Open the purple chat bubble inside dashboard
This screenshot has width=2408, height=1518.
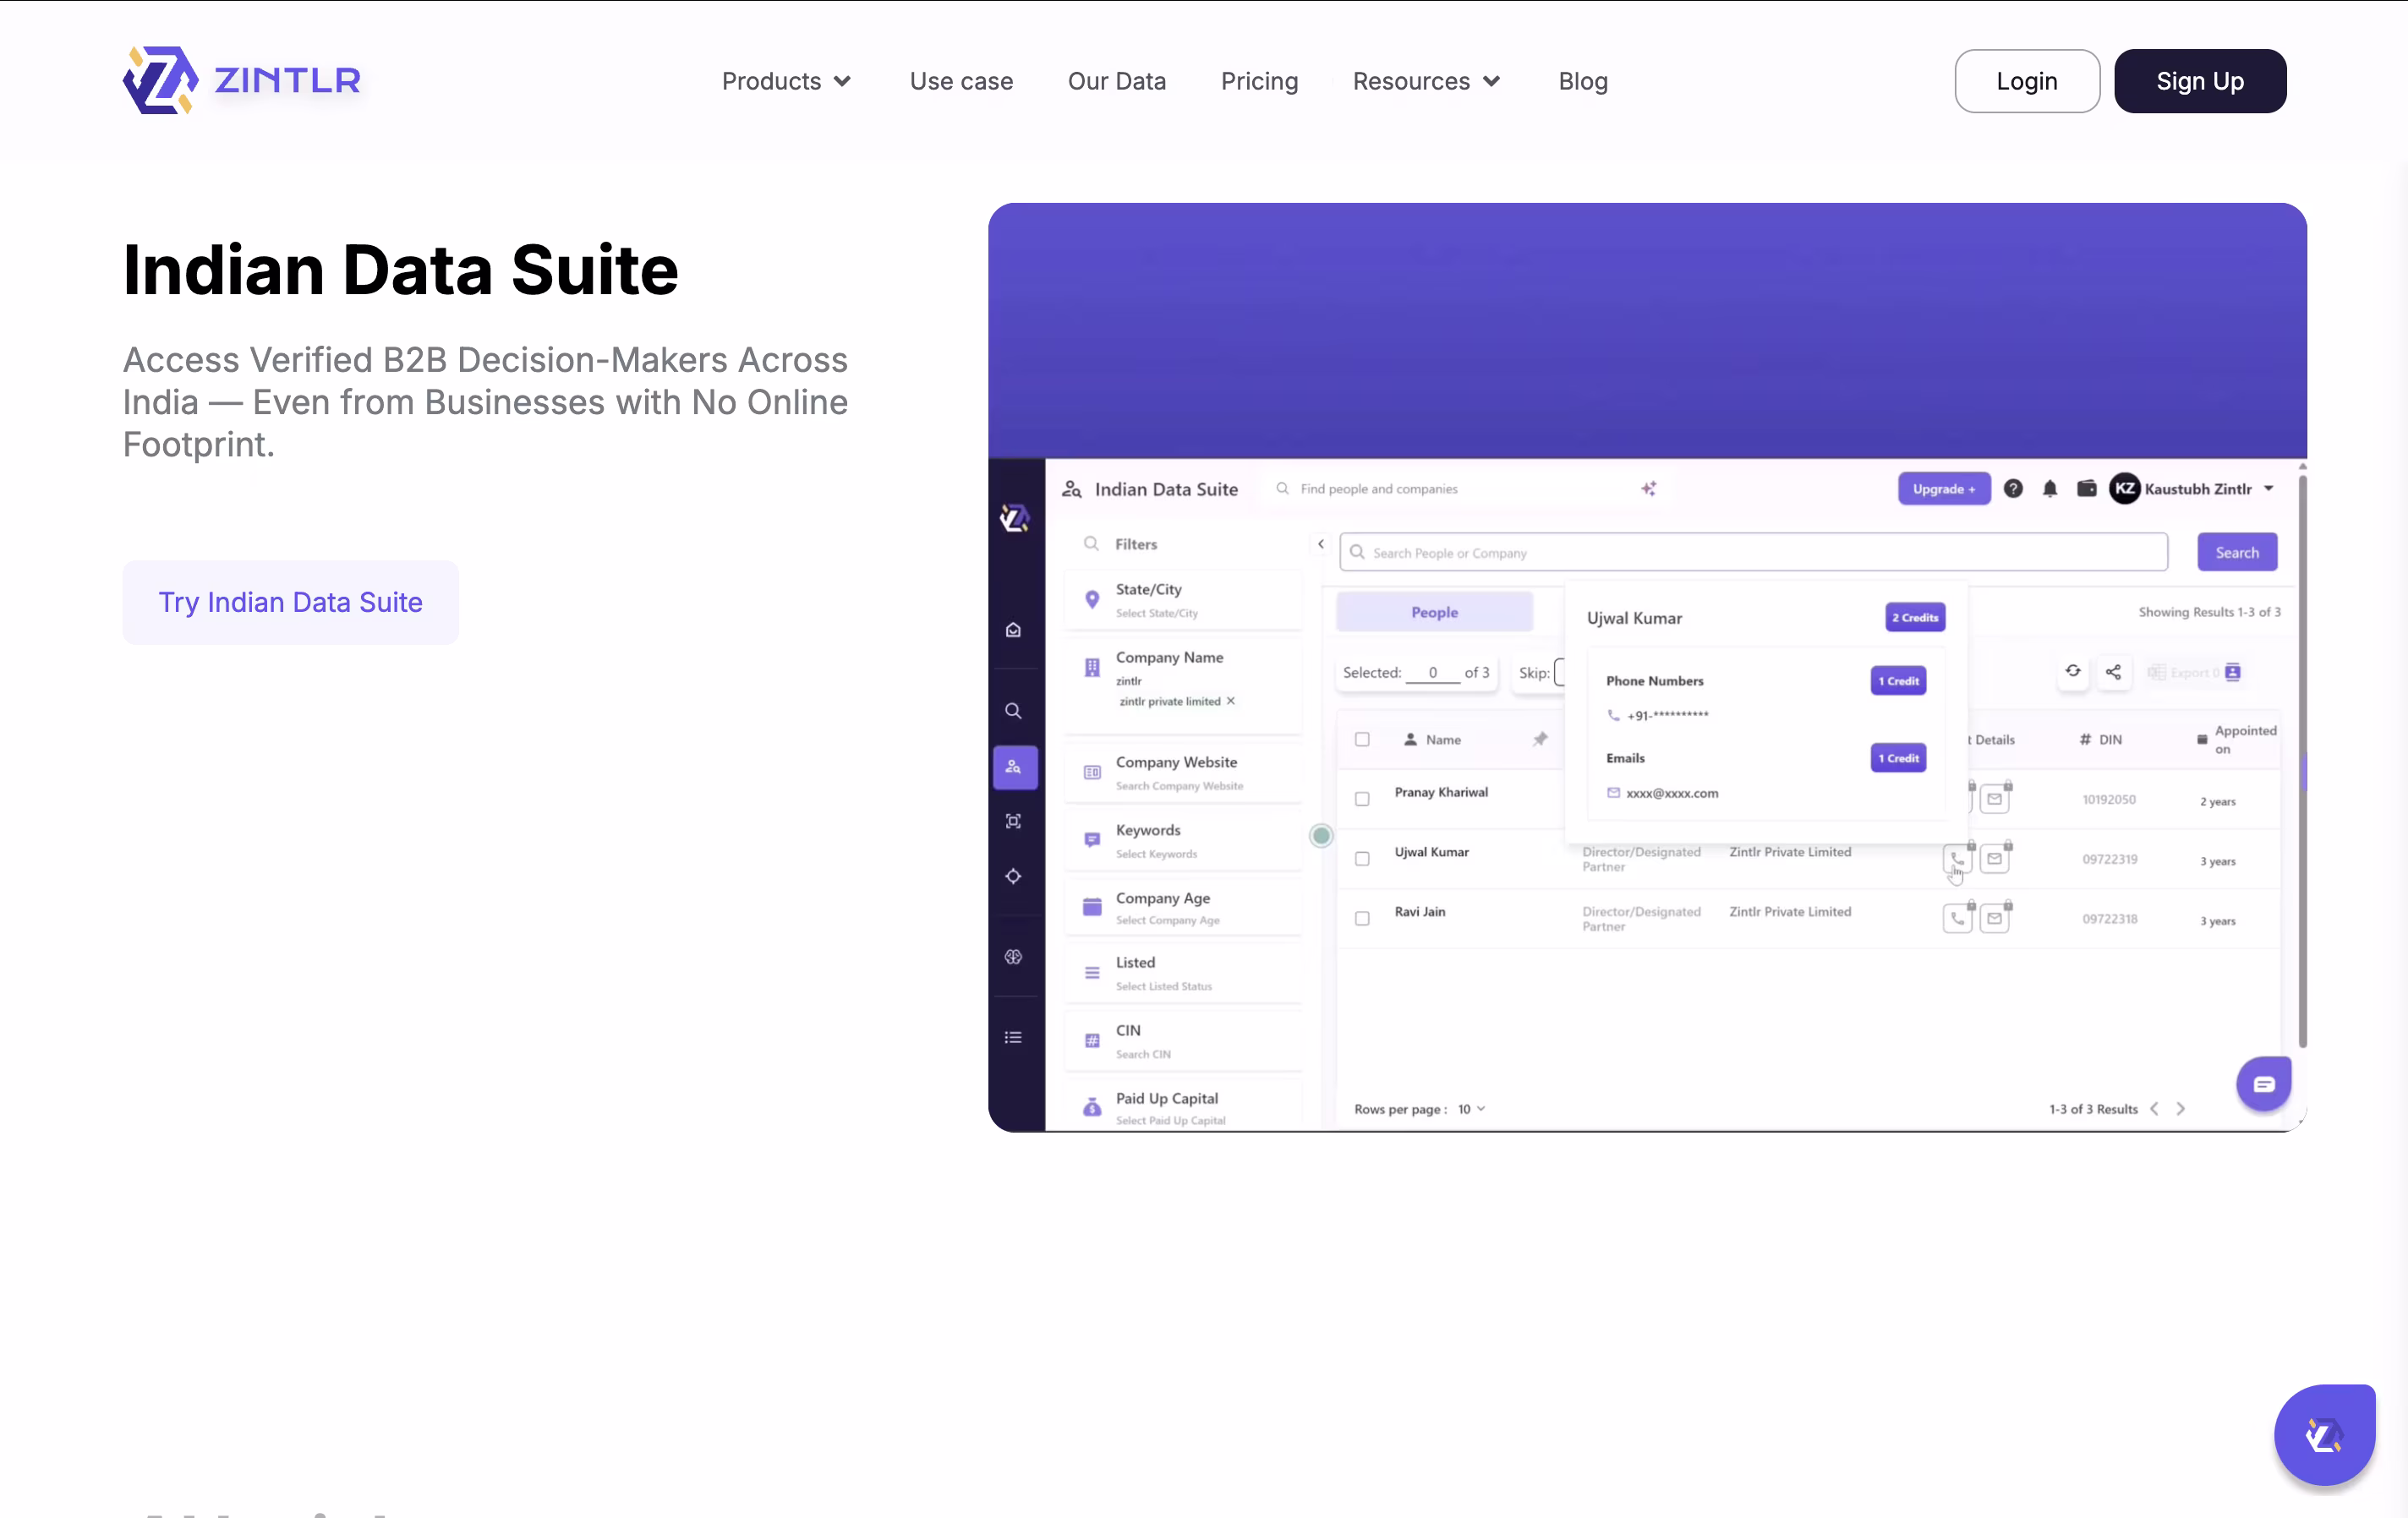tap(2263, 1084)
